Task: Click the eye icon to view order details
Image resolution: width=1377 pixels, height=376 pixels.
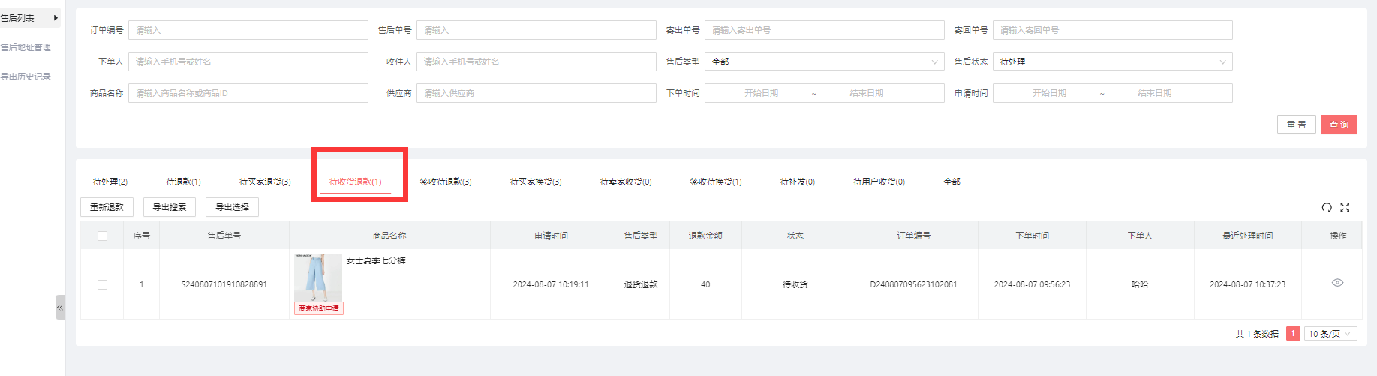Action: (1337, 283)
